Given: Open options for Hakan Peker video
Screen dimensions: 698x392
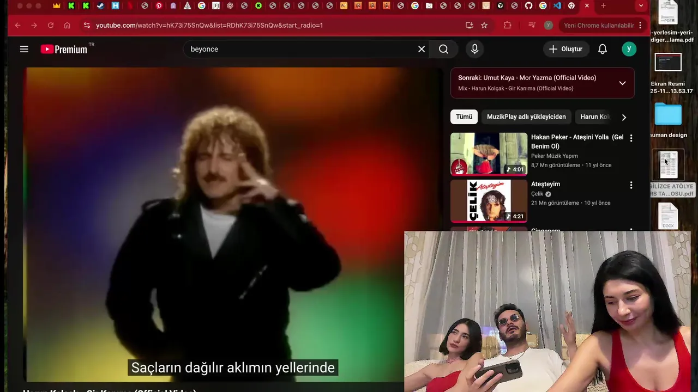Looking at the screenshot, I should (x=631, y=138).
